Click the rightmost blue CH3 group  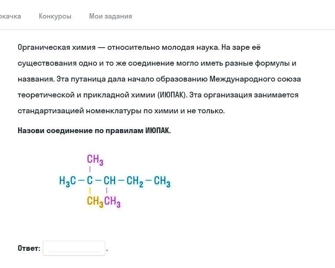click(x=162, y=181)
